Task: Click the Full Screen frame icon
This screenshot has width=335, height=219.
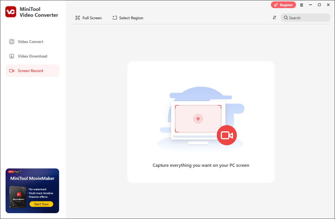Action: point(77,18)
